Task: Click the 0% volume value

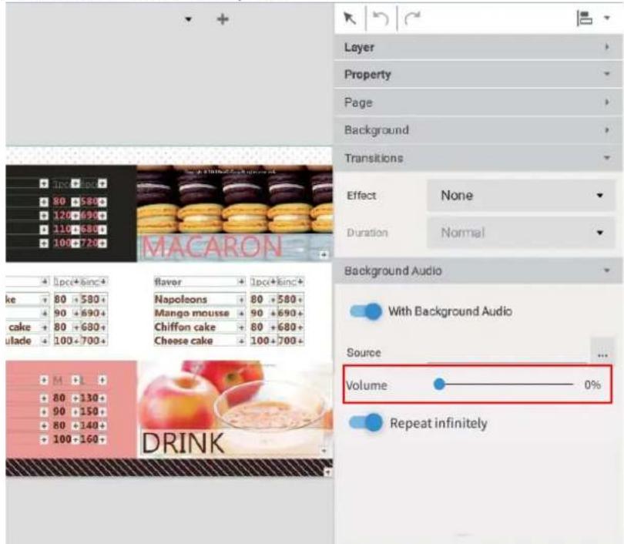Action: point(592,384)
